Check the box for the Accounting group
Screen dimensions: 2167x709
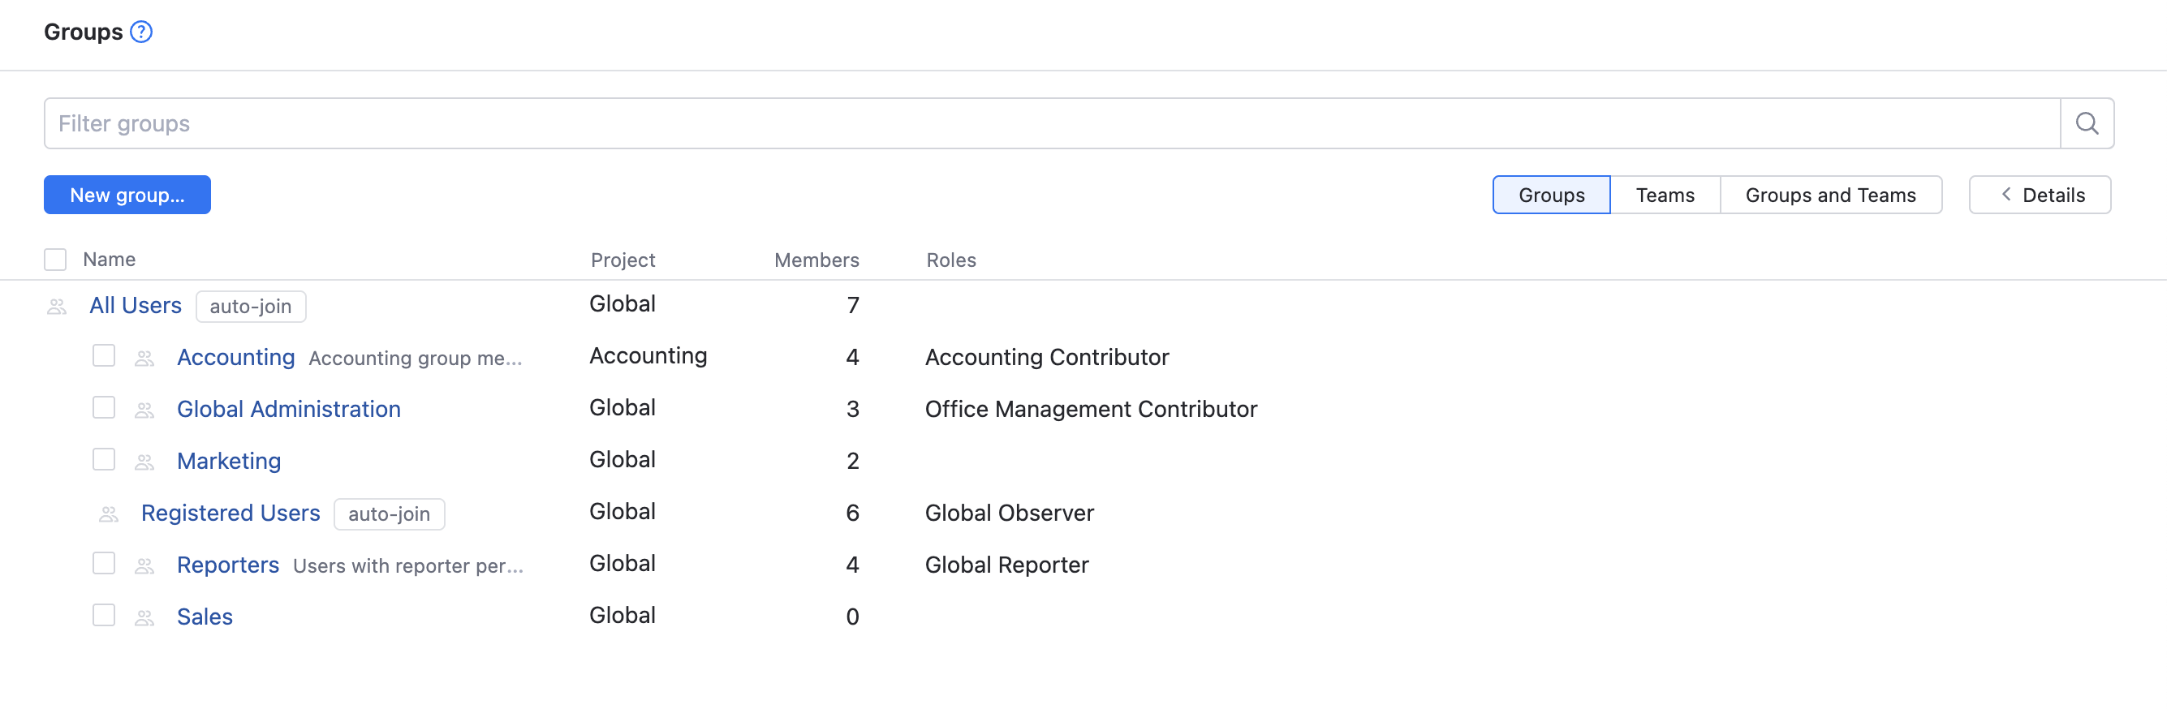coord(103,356)
